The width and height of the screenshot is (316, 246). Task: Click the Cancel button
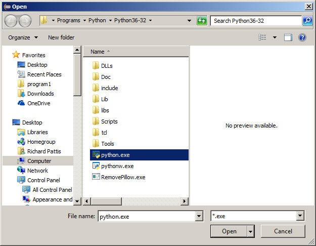pos(283,231)
